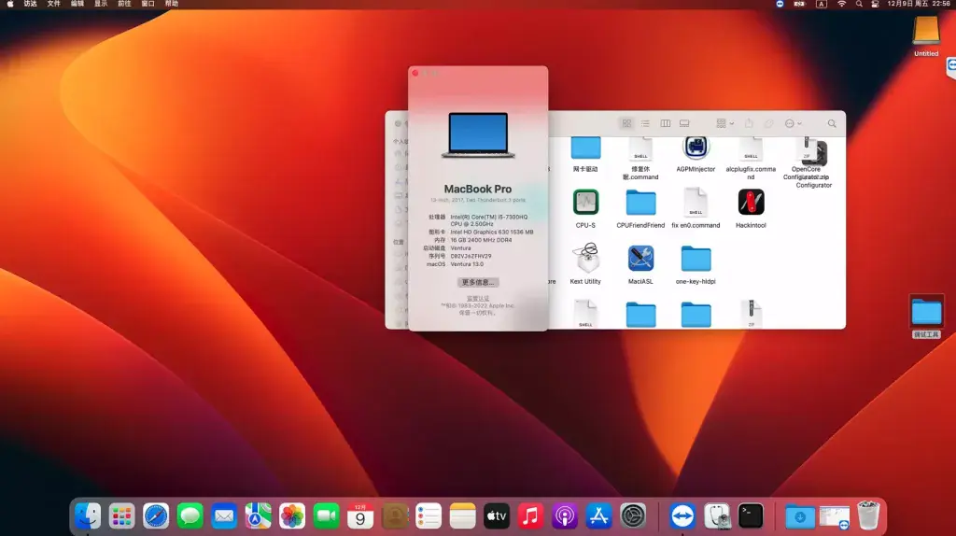Open Calendar from the Dock
This screenshot has width=956, height=536.
pos(360,515)
